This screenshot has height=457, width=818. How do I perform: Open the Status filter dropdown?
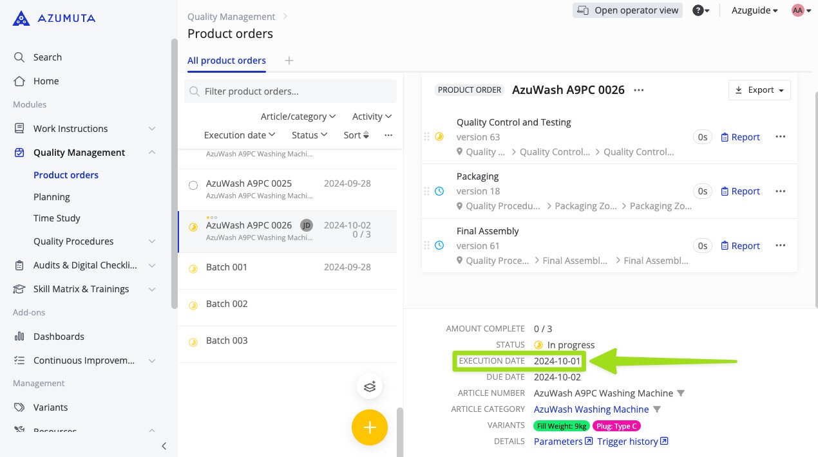point(309,135)
